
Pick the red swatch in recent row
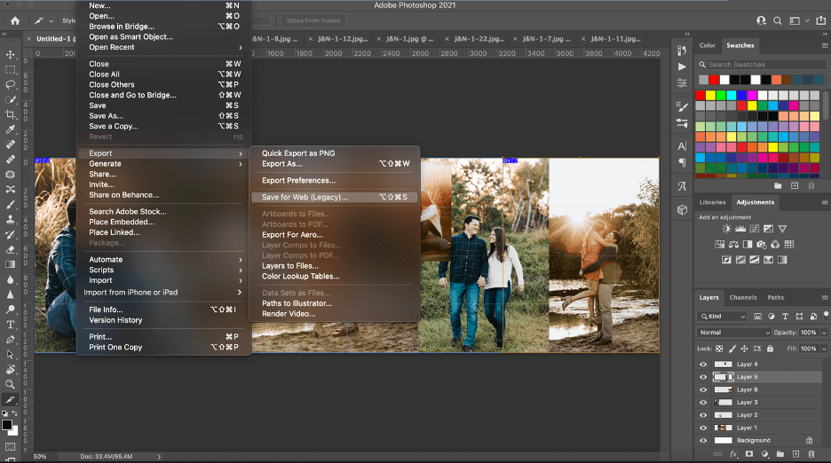714,80
